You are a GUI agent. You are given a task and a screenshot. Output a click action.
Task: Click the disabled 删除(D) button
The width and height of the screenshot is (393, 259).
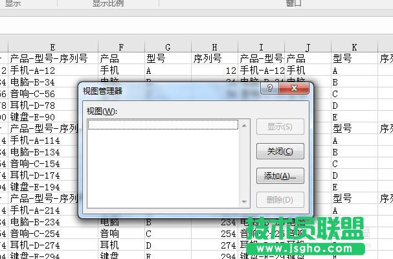click(x=280, y=200)
